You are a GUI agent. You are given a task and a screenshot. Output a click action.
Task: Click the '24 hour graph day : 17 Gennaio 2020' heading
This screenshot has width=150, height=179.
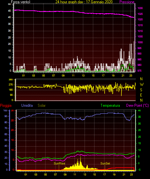coord(84,2)
